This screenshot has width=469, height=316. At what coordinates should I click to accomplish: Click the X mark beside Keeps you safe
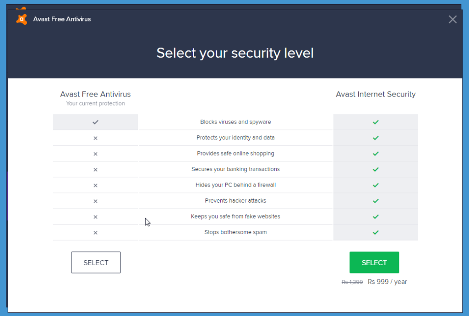[x=95, y=217]
